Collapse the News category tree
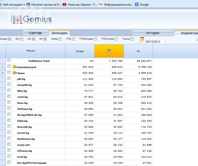 (x=21, y=73)
